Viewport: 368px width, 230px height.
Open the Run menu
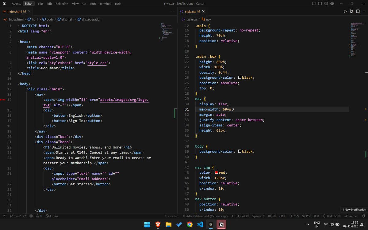click(x=93, y=4)
